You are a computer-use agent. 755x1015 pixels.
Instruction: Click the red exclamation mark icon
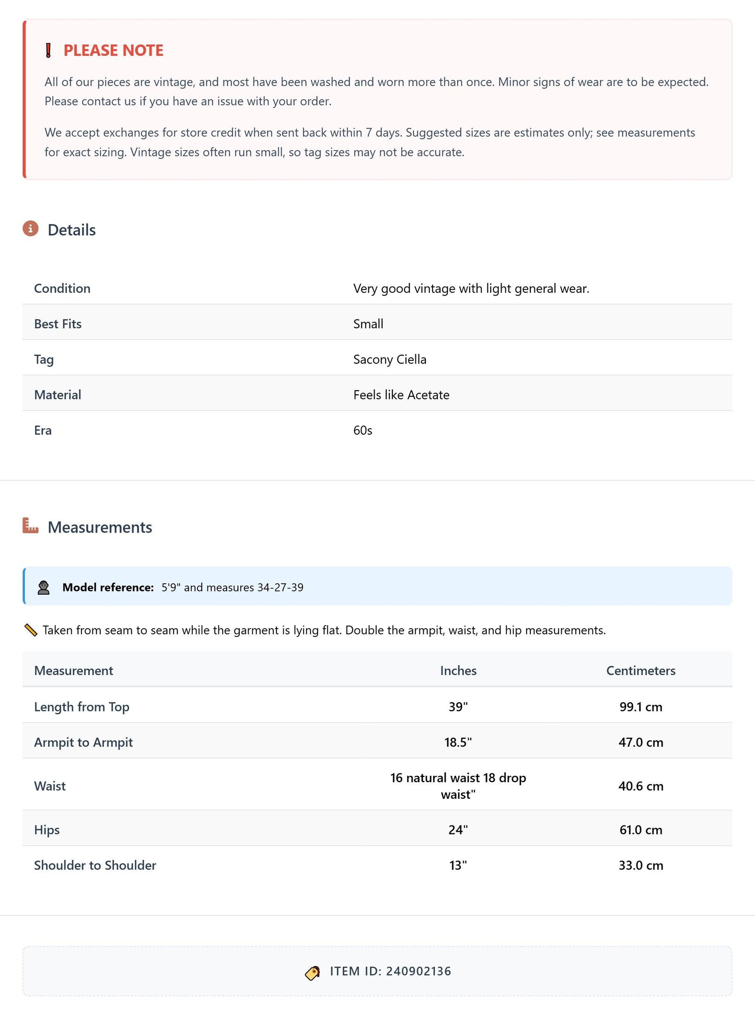49,51
